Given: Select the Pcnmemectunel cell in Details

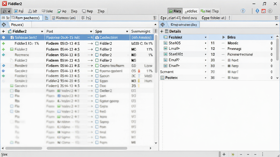Looking at the screenshot, I should pyautogui.click(x=240, y=55).
